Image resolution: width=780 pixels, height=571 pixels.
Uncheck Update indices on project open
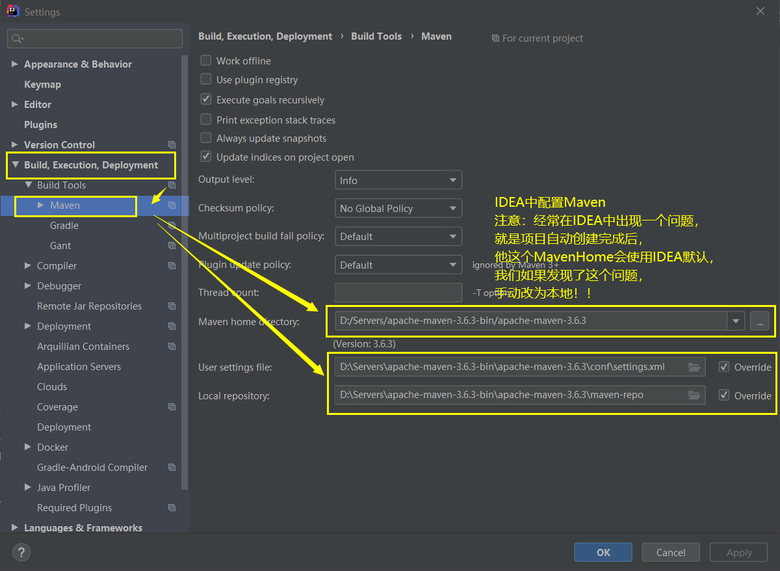[206, 157]
